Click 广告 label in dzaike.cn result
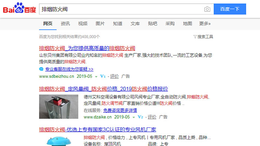 (163, 117)
